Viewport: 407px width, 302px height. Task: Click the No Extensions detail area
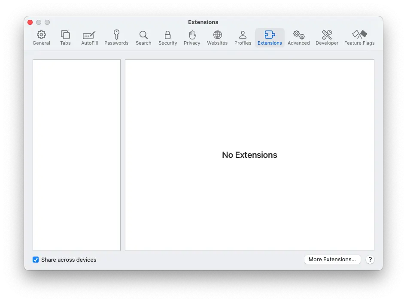tap(249, 155)
